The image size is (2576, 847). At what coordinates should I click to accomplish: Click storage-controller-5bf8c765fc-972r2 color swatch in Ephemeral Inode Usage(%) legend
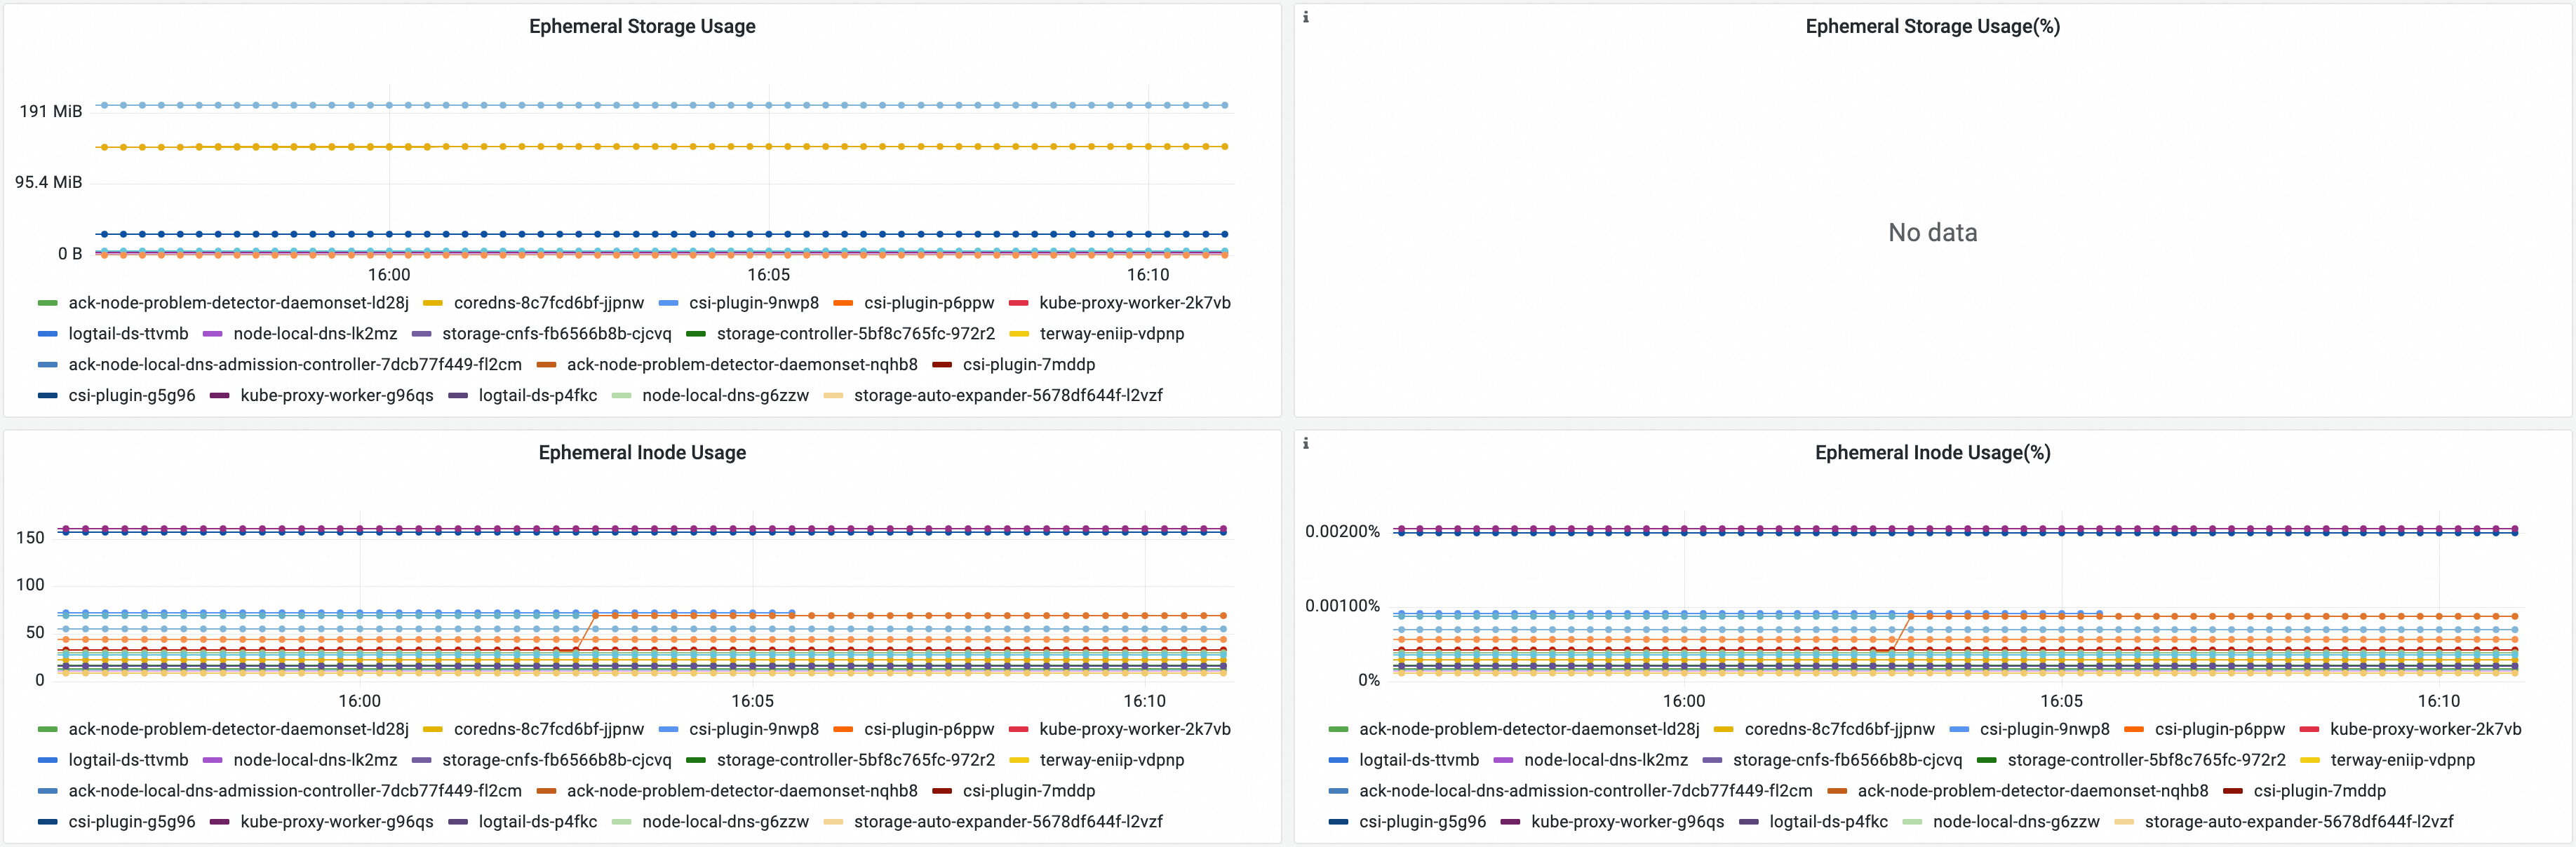(x=1986, y=761)
